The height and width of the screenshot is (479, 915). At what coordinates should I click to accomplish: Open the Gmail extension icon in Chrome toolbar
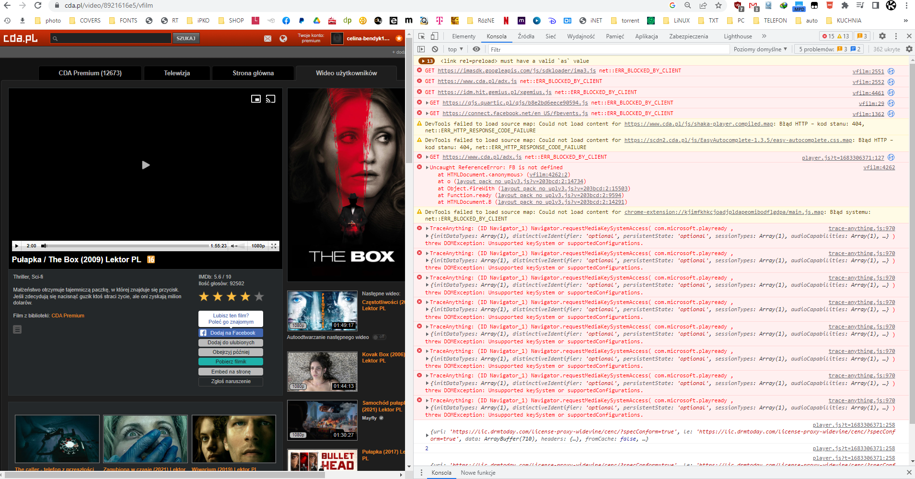pos(753,6)
